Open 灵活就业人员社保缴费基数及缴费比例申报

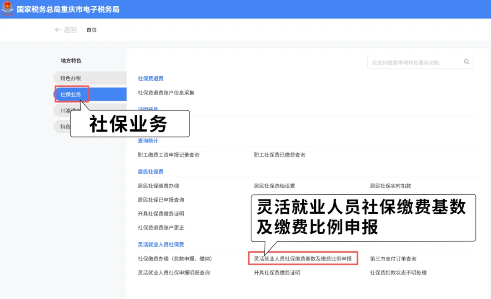coord(303,259)
